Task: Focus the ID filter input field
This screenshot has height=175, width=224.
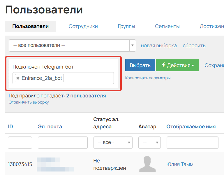Action: coord(20,143)
